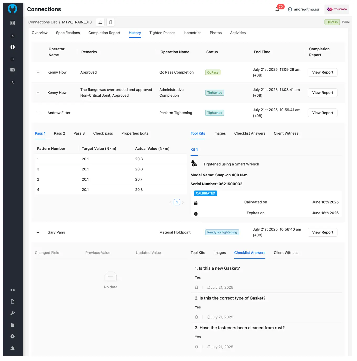The width and height of the screenshot is (357, 361).
Task: Open the settings gear in the sidebar
Action: coord(13,336)
